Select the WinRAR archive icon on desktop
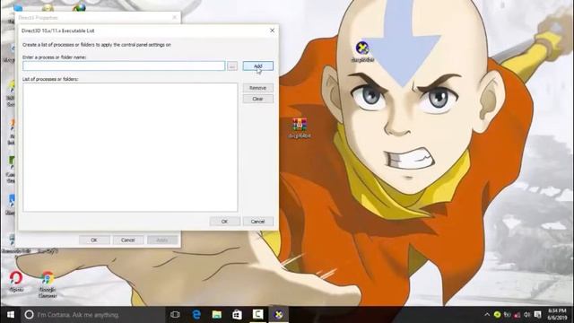574x323 pixels. point(300,127)
